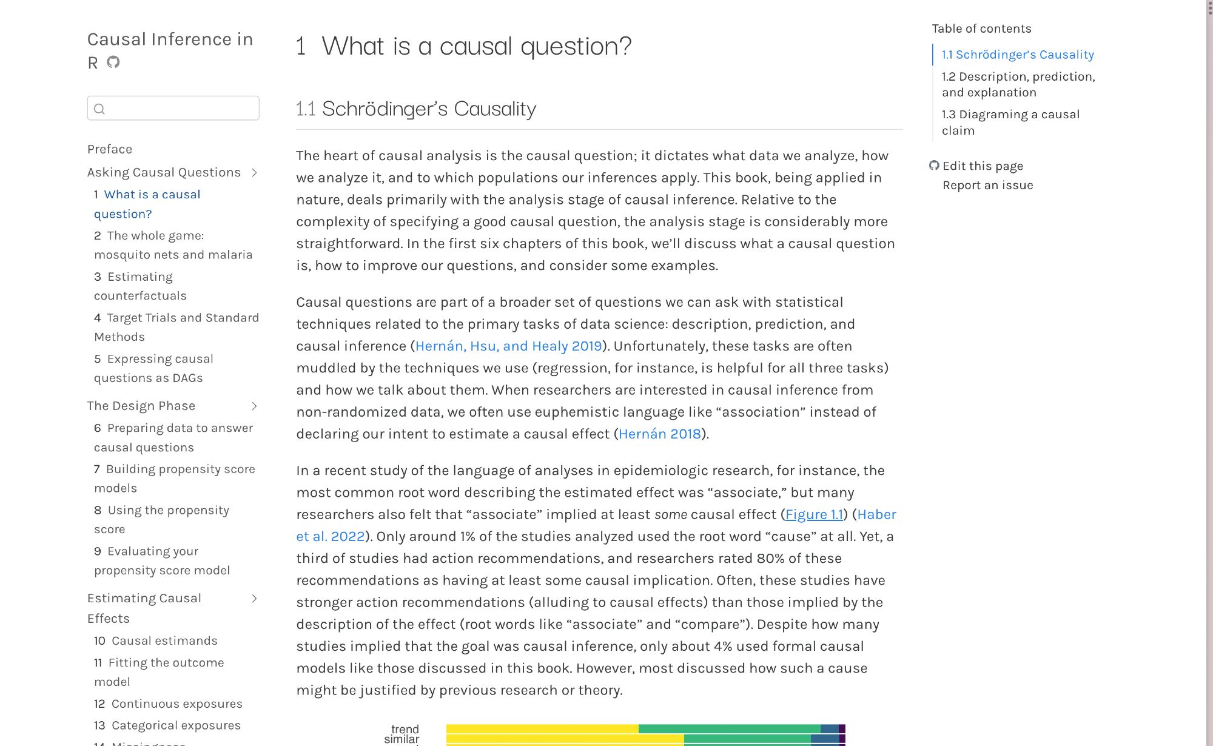Image resolution: width=1213 pixels, height=746 pixels.
Task: Select section 1.2 Description prediction and explanation
Action: (1019, 84)
